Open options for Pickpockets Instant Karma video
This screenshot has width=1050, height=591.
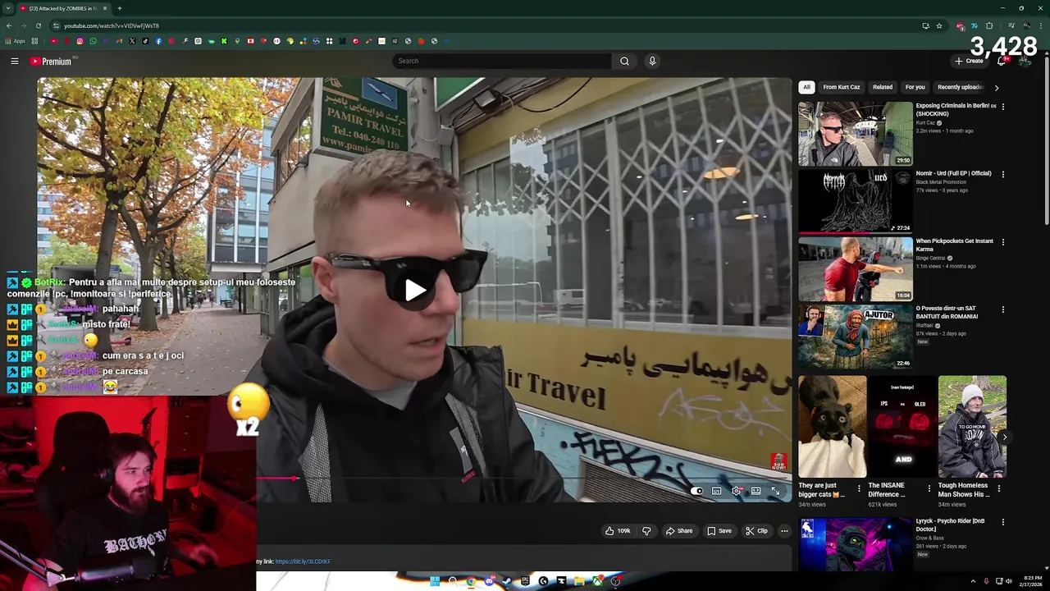point(1002,241)
